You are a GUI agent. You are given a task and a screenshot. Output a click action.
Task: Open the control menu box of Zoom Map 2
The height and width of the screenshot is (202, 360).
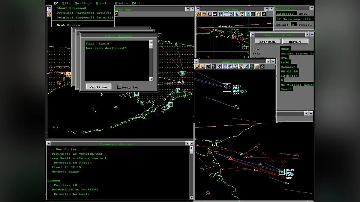click(x=198, y=9)
